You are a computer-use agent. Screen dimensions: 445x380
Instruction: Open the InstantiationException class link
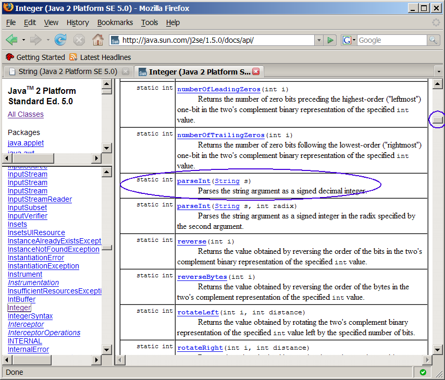click(43, 266)
